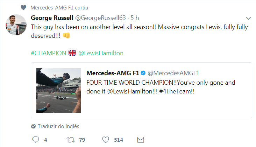Image resolution: width=256 pixels, height=147 pixels.
Task: Retweet George Russell's tweet
Action: pyautogui.click(x=70, y=140)
